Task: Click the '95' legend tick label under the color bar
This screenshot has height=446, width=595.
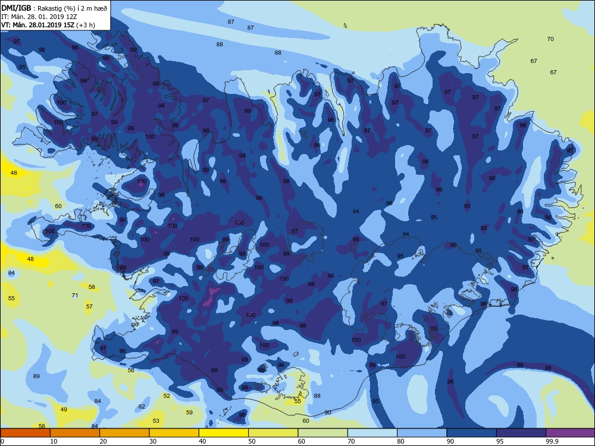Action: (500, 441)
